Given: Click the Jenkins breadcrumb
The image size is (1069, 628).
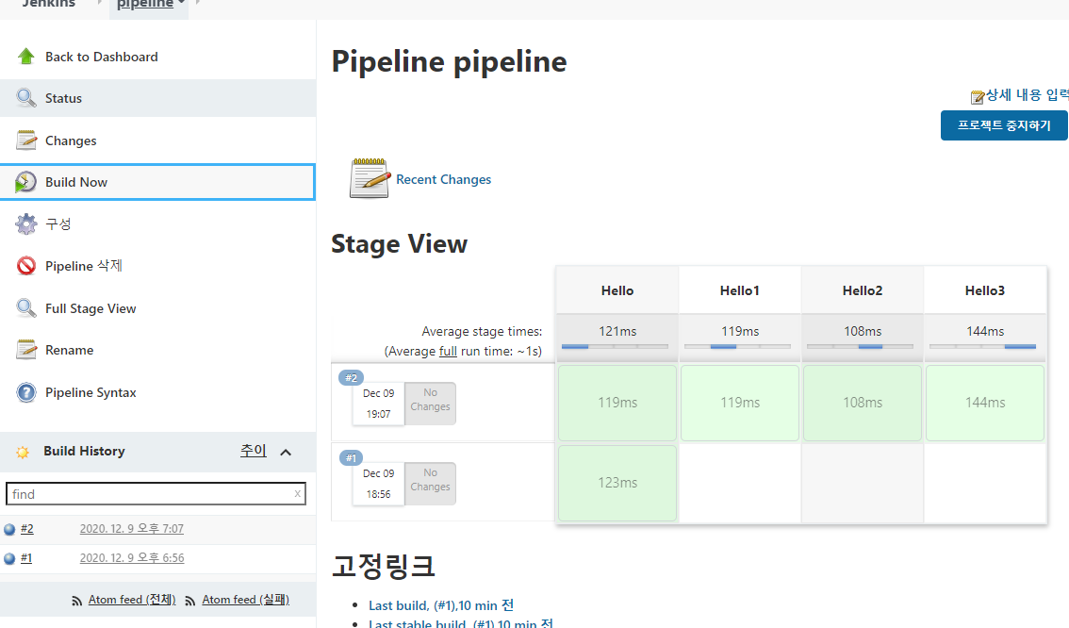Looking at the screenshot, I should click(x=48, y=4).
